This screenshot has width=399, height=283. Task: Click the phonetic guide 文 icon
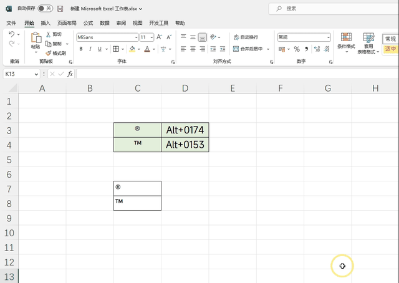coord(163,49)
